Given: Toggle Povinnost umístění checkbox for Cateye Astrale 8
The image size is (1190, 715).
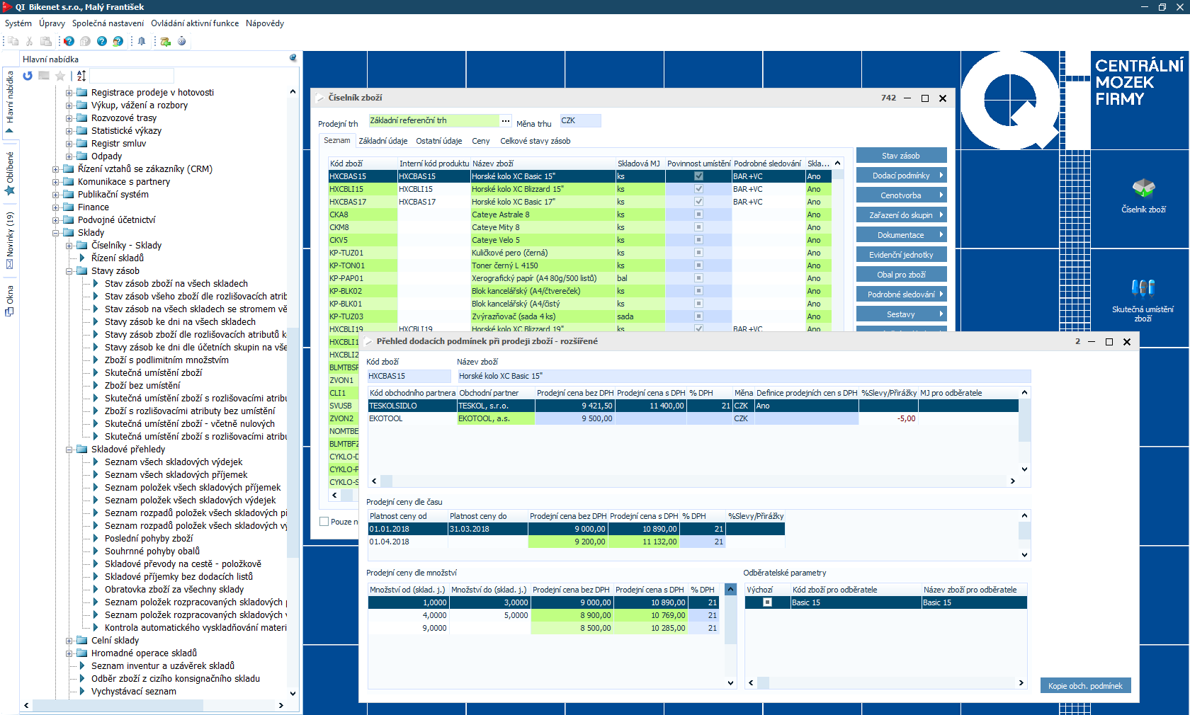Looking at the screenshot, I should pos(698,214).
